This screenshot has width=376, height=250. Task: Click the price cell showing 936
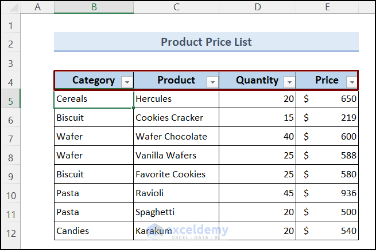point(327,193)
